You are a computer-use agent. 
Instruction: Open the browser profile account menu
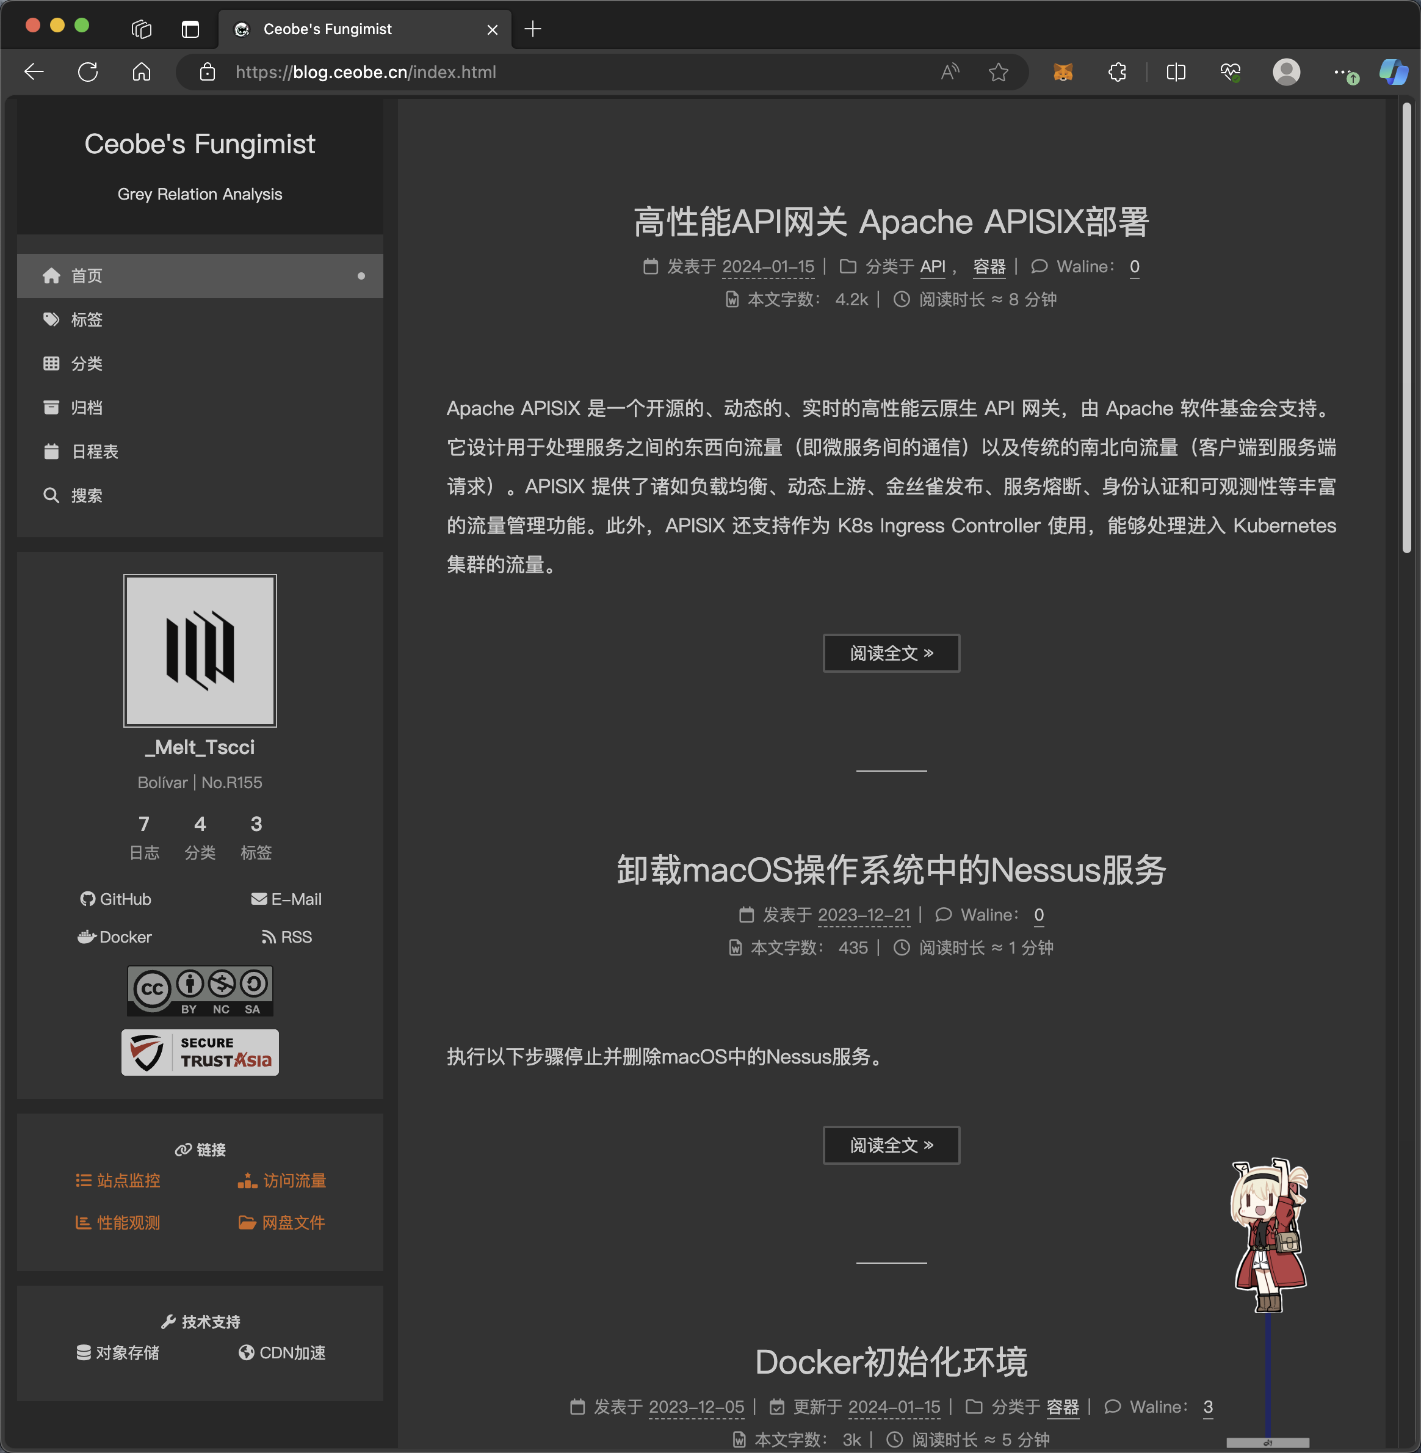point(1286,71)
